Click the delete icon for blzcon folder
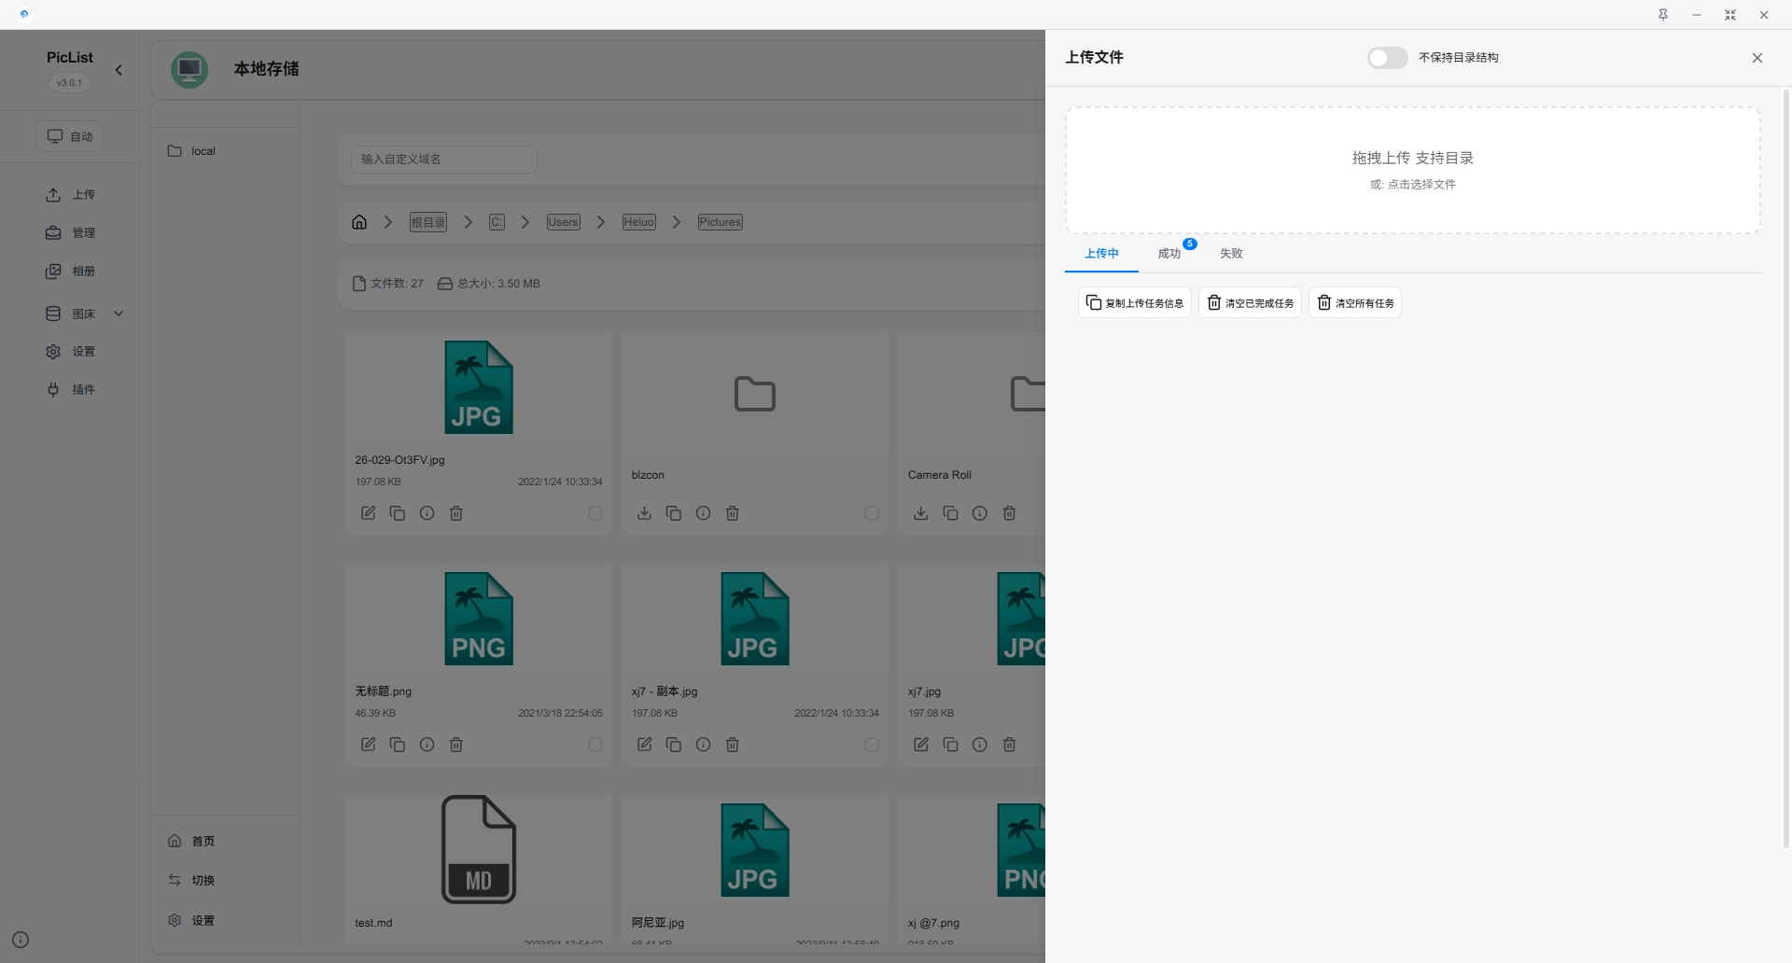 click(x=733, y=513)
